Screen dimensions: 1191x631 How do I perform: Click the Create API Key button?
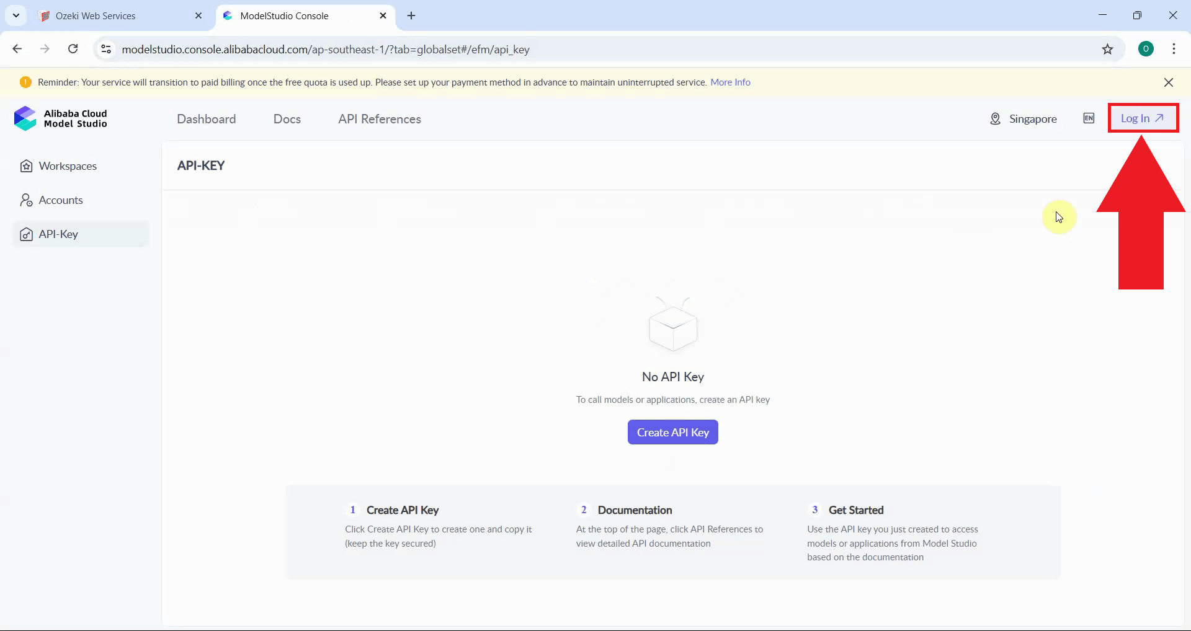(x=672, y=432)
